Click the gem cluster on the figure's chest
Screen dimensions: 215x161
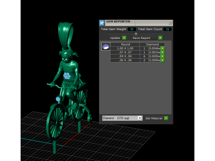67,76
